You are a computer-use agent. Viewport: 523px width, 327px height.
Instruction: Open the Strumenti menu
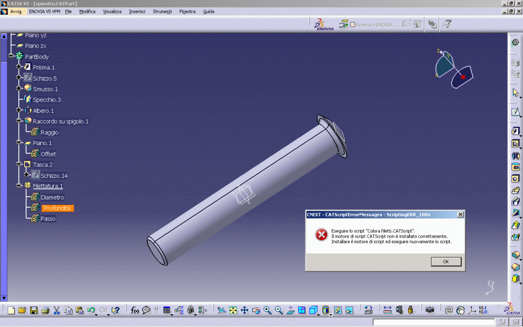(162, 11)
